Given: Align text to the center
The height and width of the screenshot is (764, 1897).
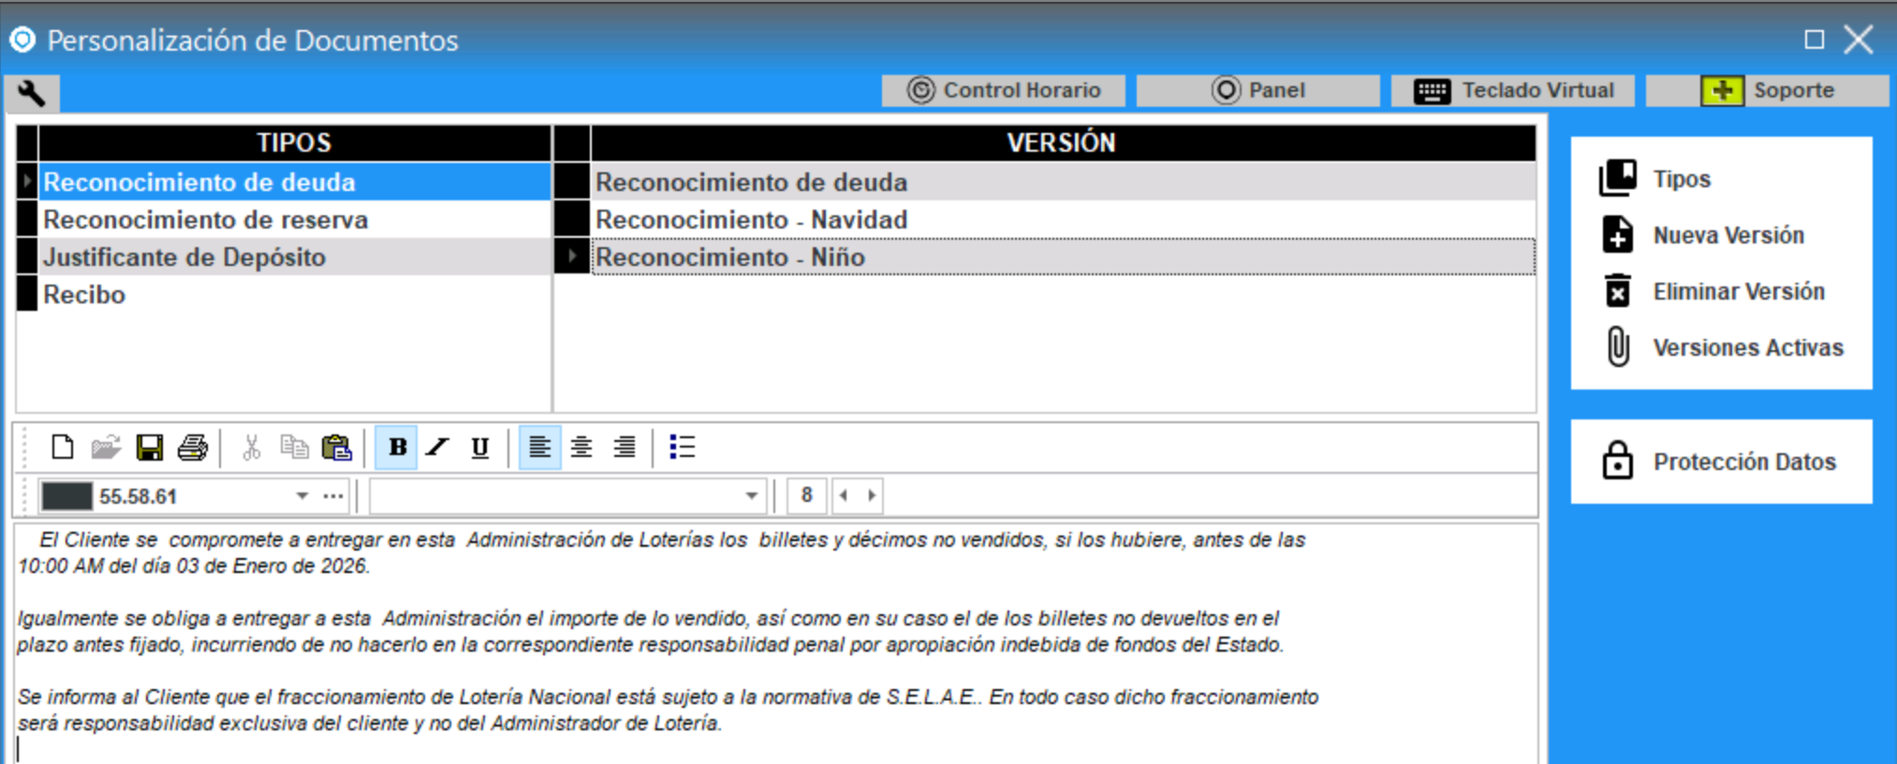Looking at the screenshot, I should (581, 448).
